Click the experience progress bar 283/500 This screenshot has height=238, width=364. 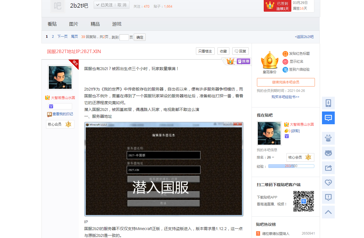(291, 166)
